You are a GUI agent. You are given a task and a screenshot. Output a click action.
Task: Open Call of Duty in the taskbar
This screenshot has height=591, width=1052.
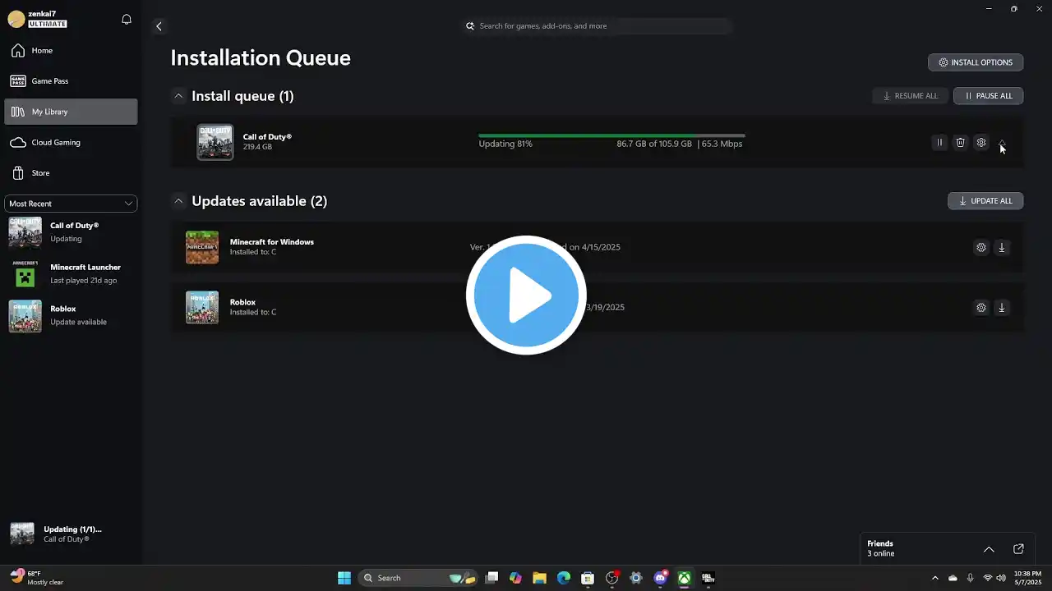[708, 578]
